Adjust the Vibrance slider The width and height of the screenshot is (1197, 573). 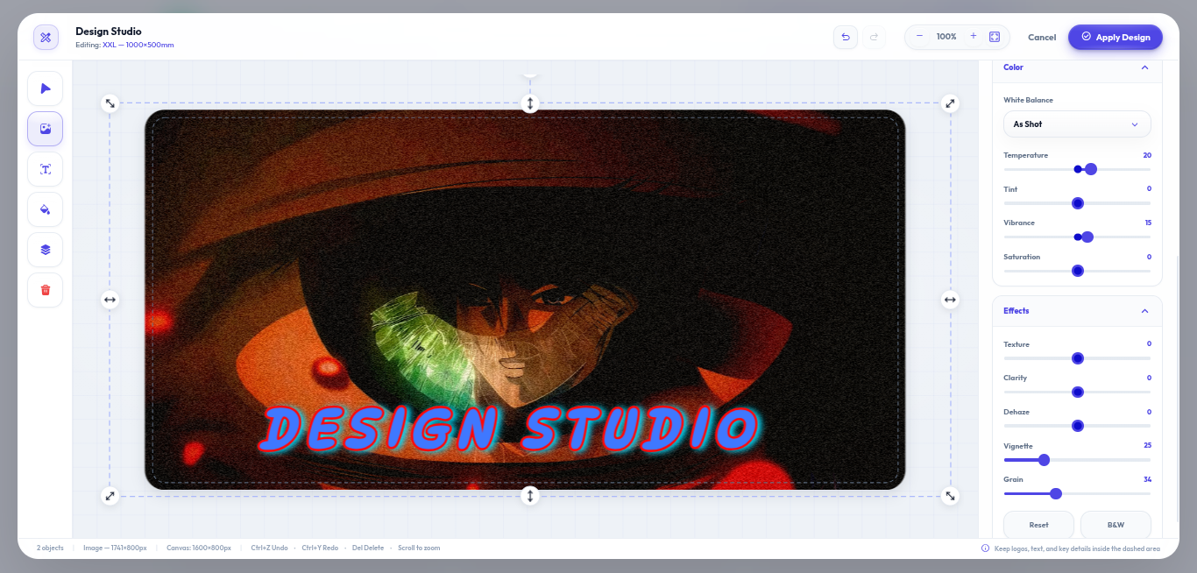click(x=1077, y=237)
